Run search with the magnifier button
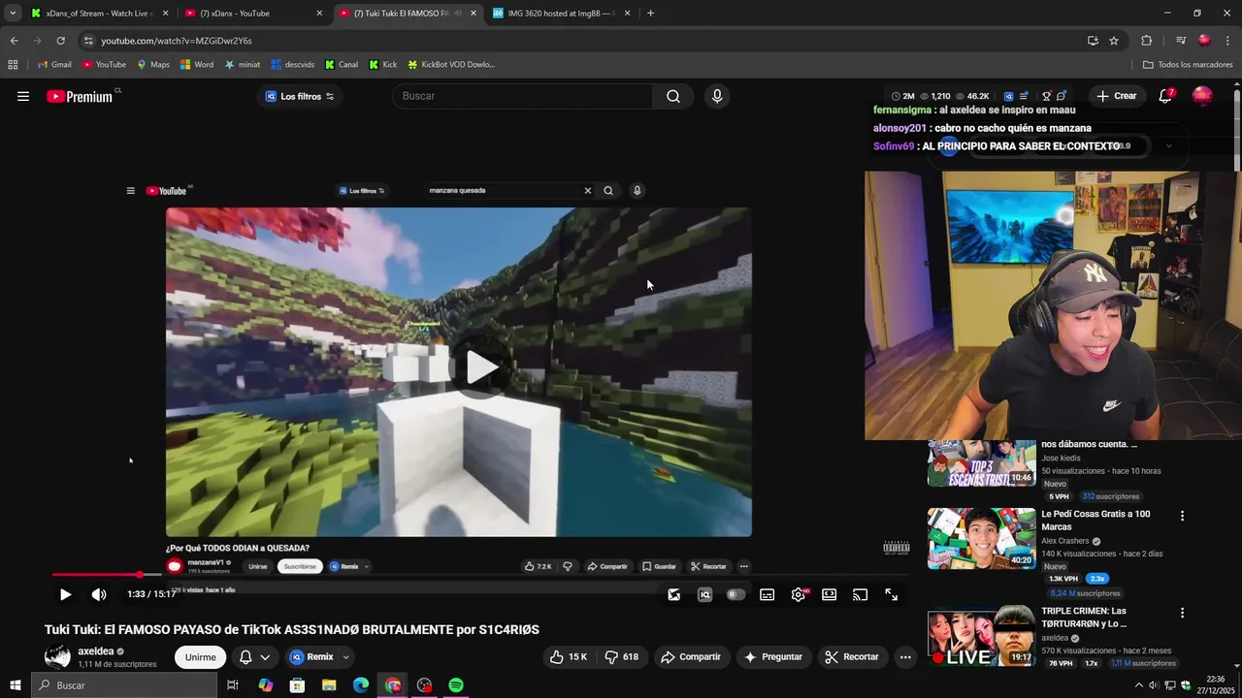This screenshot has width=1242, height=698. tap(672, 96)
